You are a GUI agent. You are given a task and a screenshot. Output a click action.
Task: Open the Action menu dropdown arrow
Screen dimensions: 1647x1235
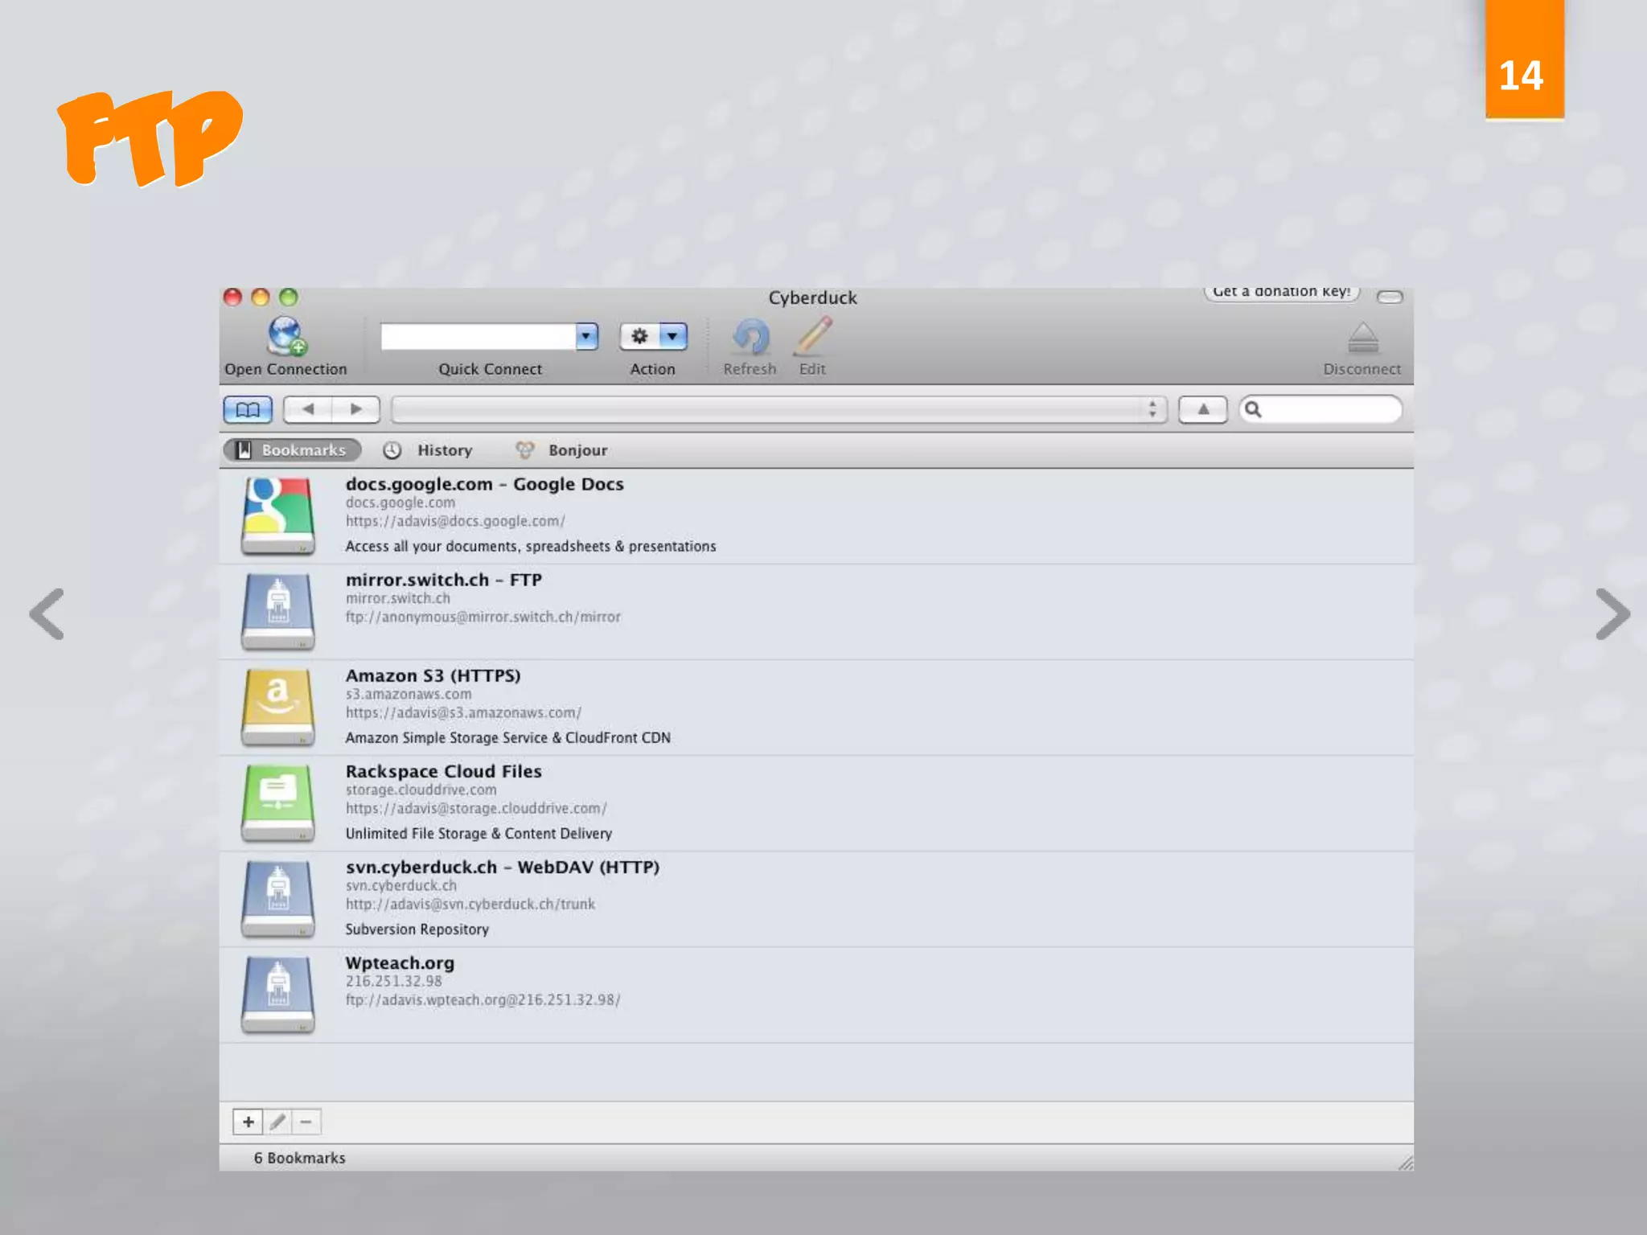pyautogui.click(x=673, y=336)
